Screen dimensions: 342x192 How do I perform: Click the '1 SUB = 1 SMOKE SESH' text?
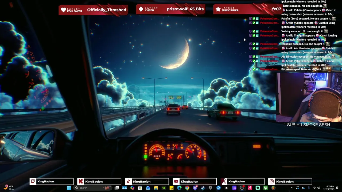pos(307,125)
